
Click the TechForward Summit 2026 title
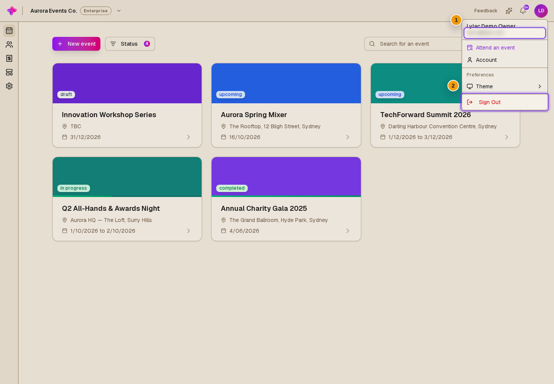(426, 115)
